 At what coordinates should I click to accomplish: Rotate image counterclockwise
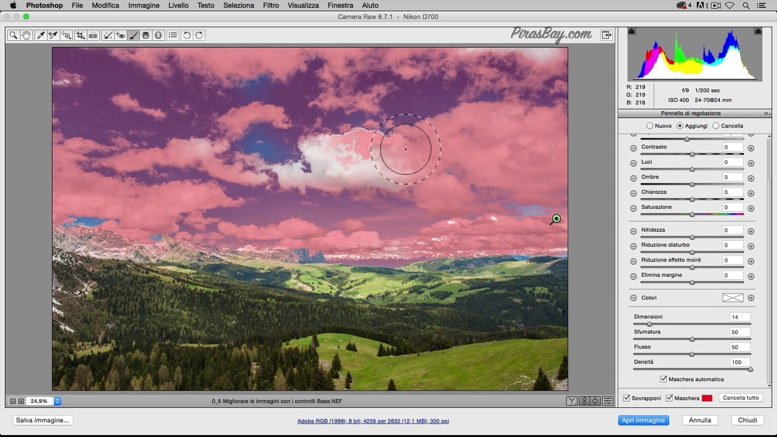click(x=187, y=35)
